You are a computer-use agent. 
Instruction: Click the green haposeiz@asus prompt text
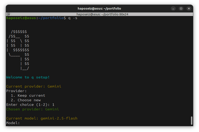[x=21, y=18]
